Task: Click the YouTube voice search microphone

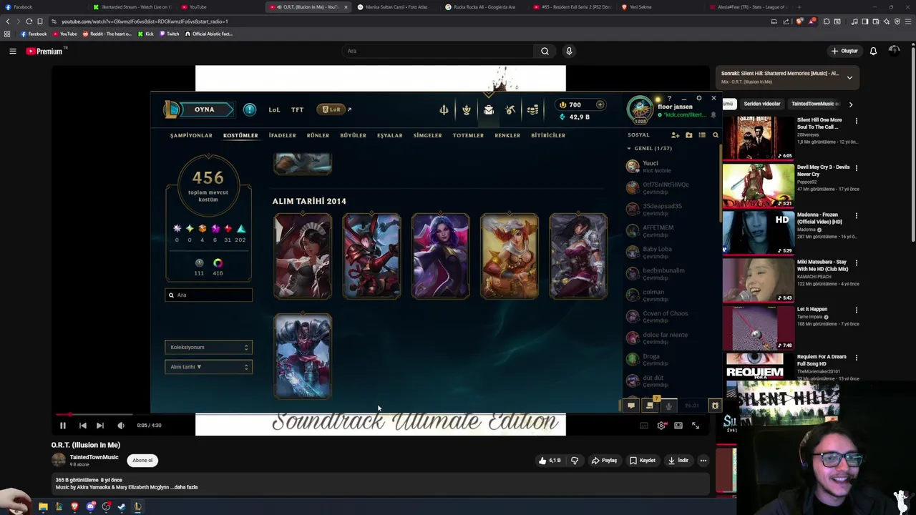Action: pyautogui.click(x=569, y=51)
